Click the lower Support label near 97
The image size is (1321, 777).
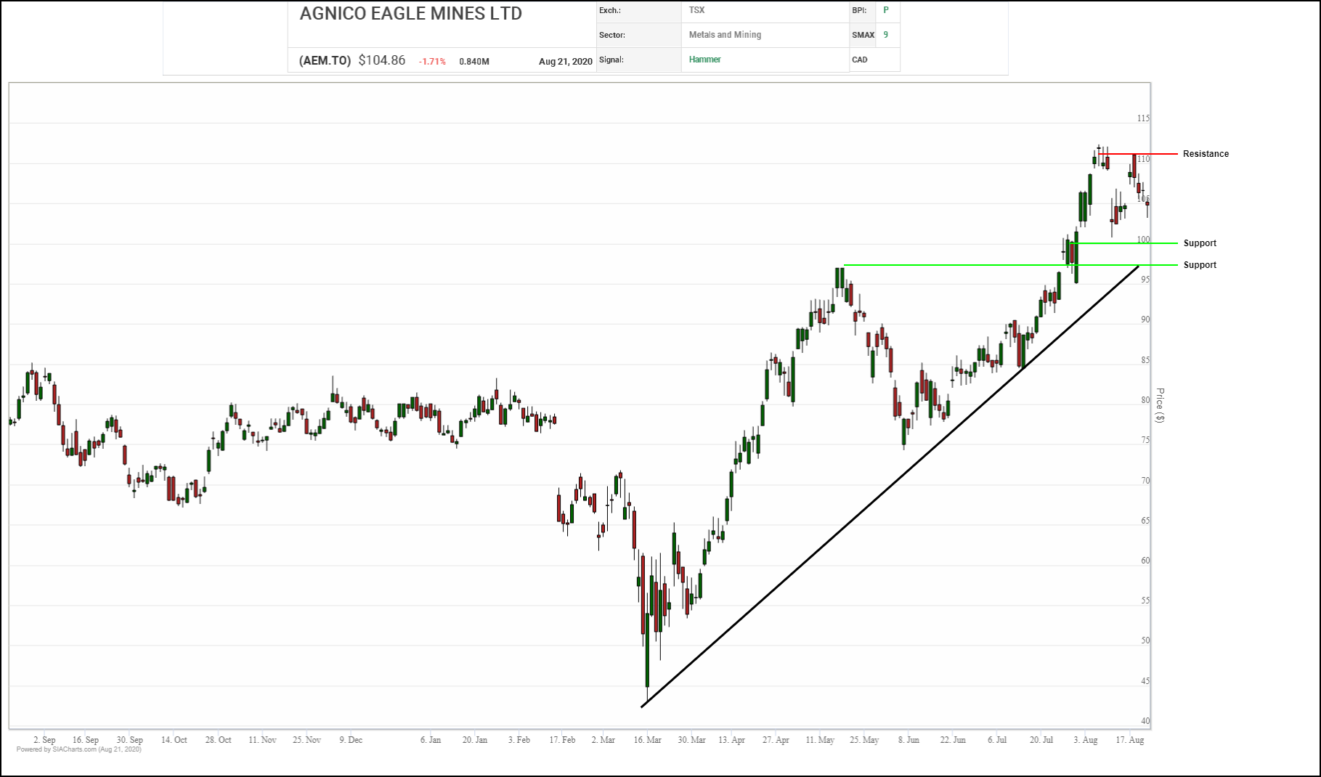(1199, 265)
